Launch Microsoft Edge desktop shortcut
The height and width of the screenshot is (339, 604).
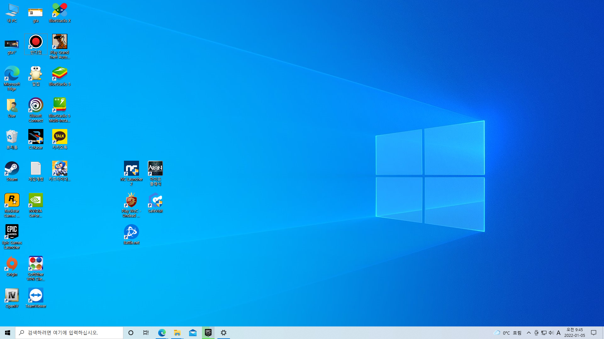12,79
